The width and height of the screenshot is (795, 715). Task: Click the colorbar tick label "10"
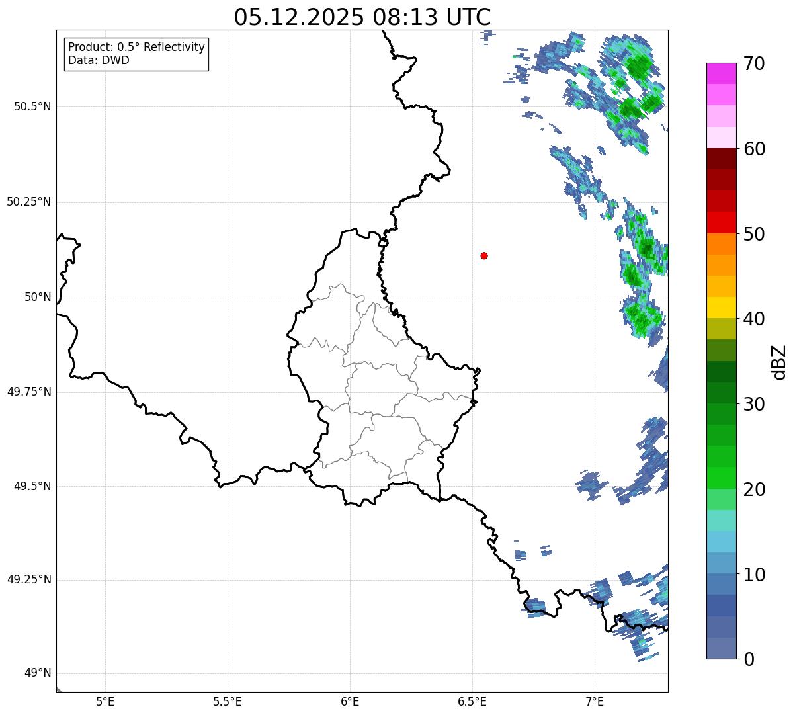click(x=755, y=575)
